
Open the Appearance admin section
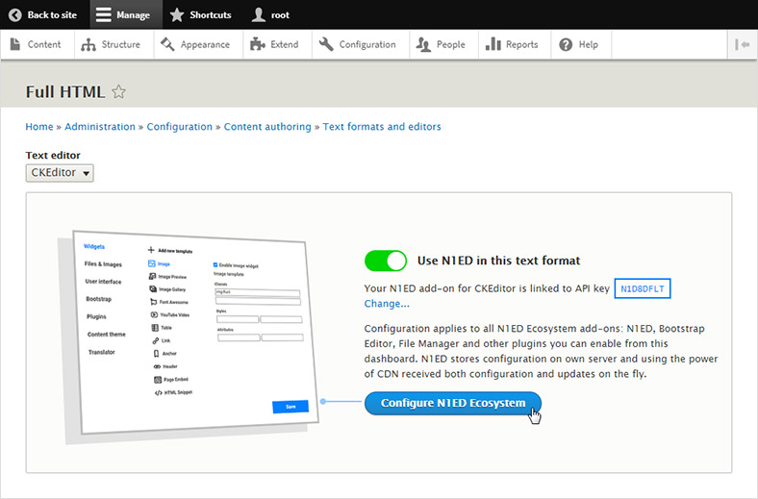click(x=199, y=44)
